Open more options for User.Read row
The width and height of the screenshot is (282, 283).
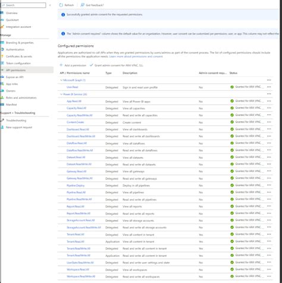269,87
